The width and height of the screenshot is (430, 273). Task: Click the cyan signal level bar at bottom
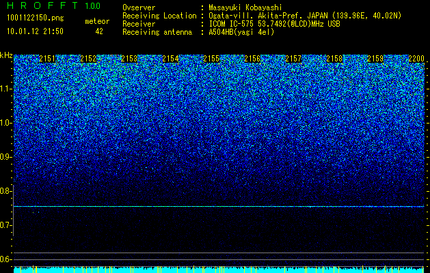[219, 270]
